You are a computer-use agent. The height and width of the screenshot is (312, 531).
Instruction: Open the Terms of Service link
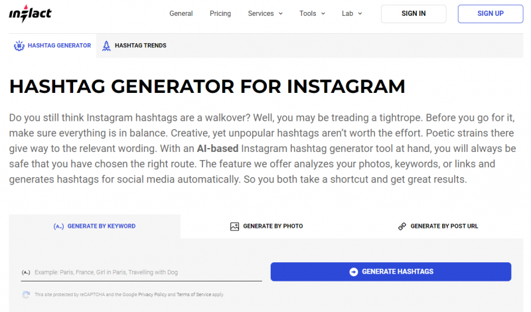pos(193,294)
